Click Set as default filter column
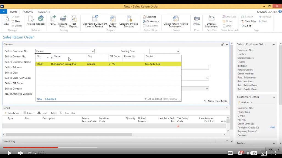The width and height of the screenshot is (282, 158). [x=161, y=99]
